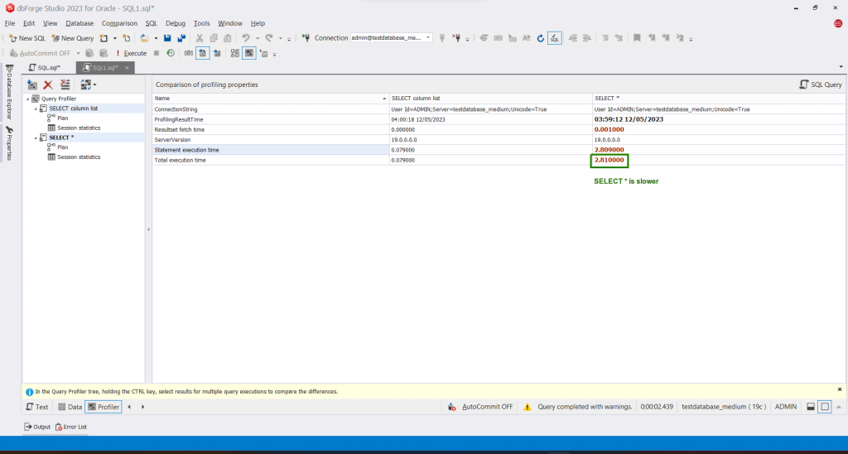Click the blue Refresh icon
The height and width of the screenshot is (454, 848).
point(540,38)
